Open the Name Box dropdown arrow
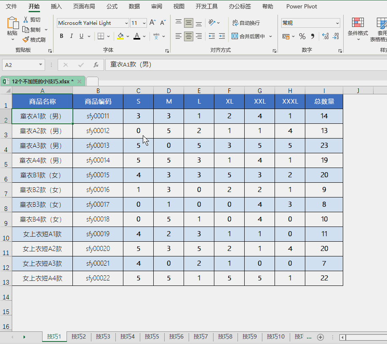 pos(41,65)
